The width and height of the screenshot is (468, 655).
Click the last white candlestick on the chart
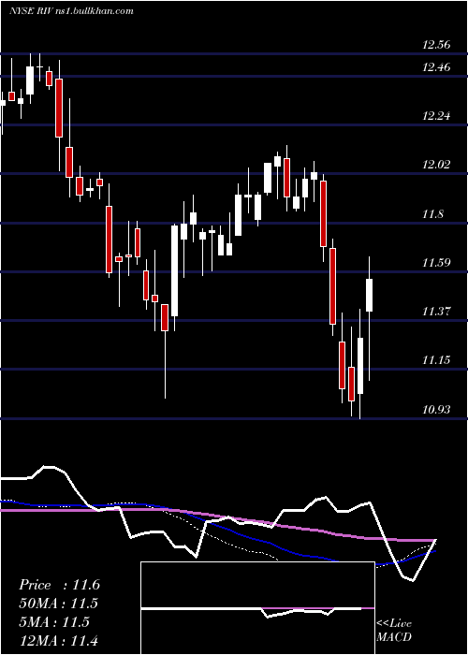coord(370,295)
